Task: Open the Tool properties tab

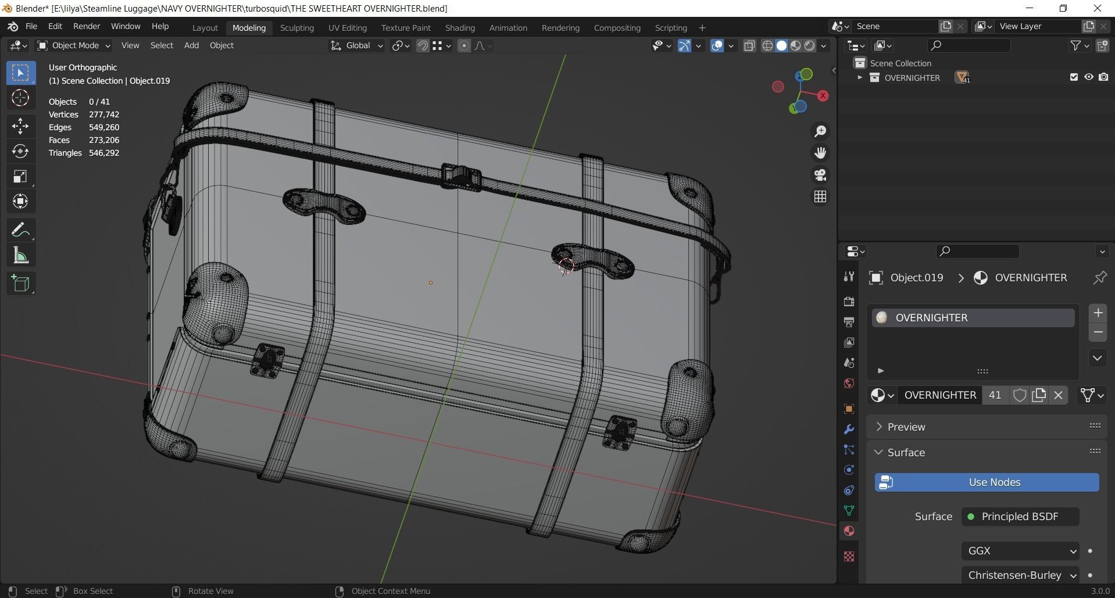Action: [x=849, y=277]
